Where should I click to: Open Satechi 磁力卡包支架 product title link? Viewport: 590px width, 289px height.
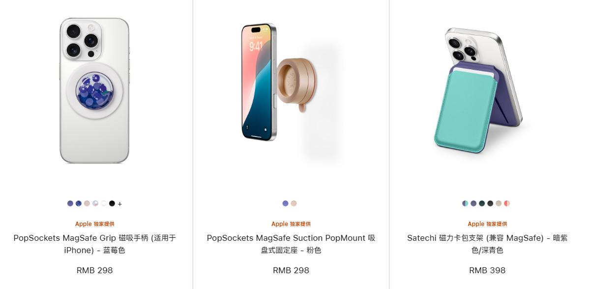[487, 244]
